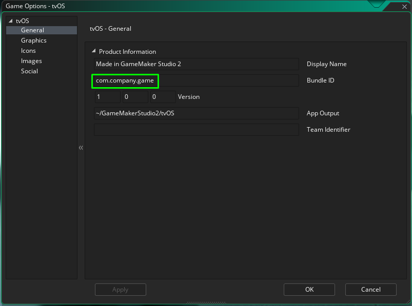Select the tvOS root tree item
Viewport: 412px width, 306px height.
[x=22, y=21]
